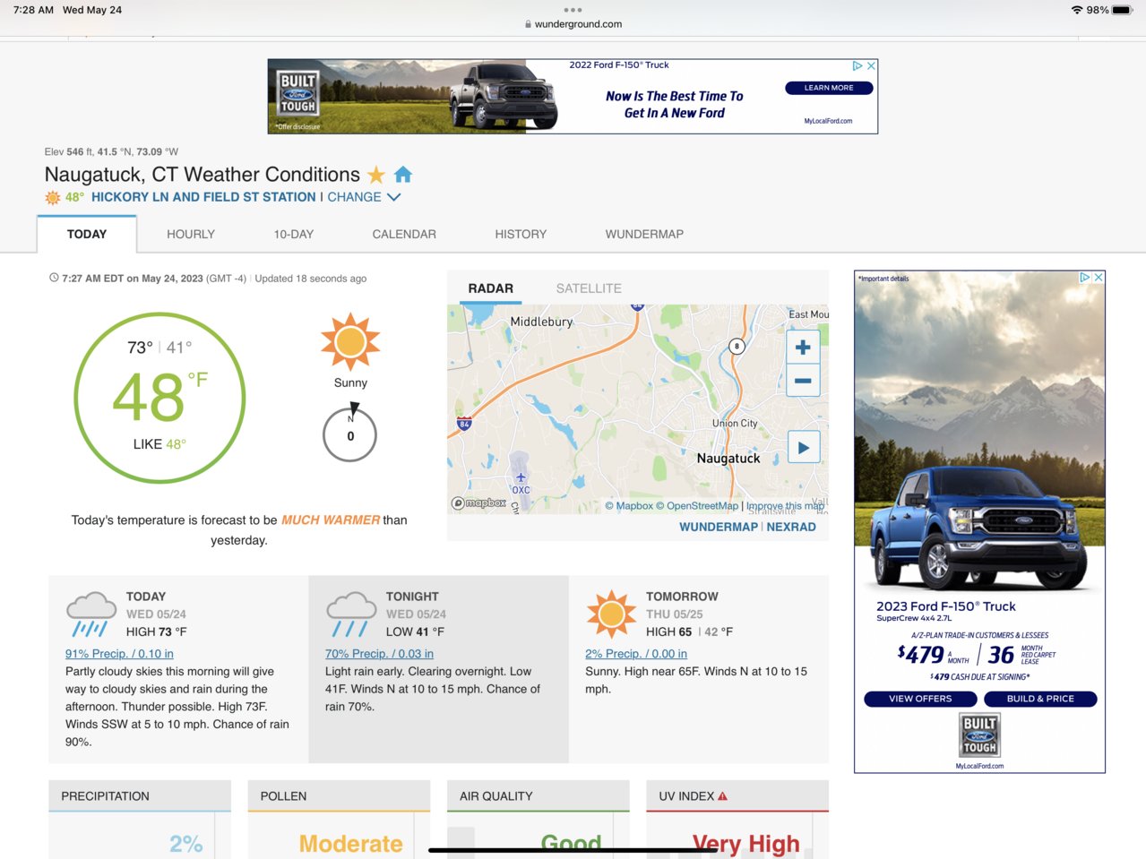Click the UV Index warning triangle
The width and height of the screenshot is (1146, 859).
click(x=722, y=796)
